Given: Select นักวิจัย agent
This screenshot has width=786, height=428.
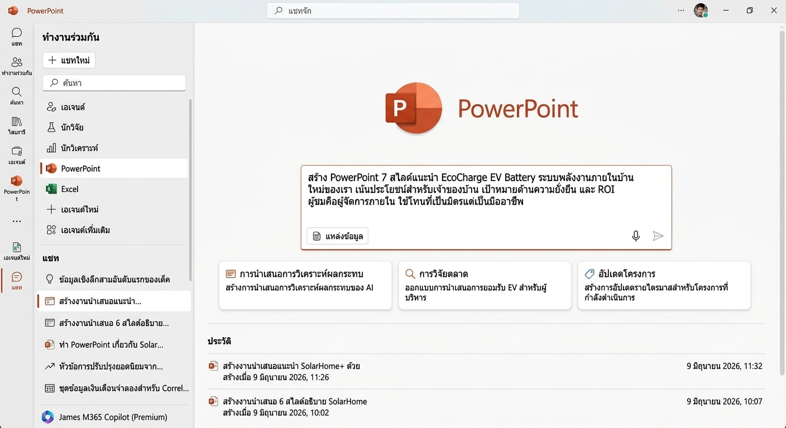Looking at the screenshot, I should (114, 127).
